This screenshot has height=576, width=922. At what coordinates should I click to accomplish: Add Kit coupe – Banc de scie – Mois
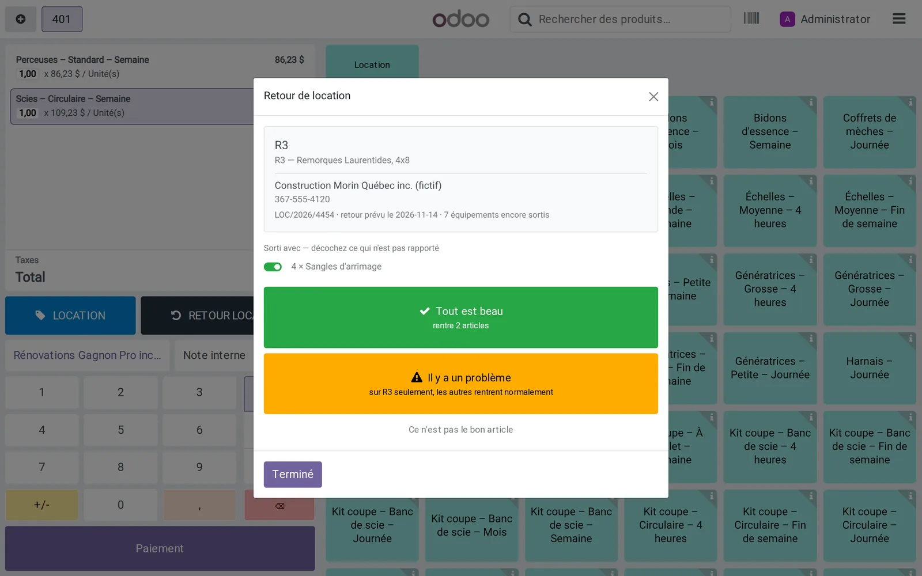pyautogui.click(x=471, y=525)
